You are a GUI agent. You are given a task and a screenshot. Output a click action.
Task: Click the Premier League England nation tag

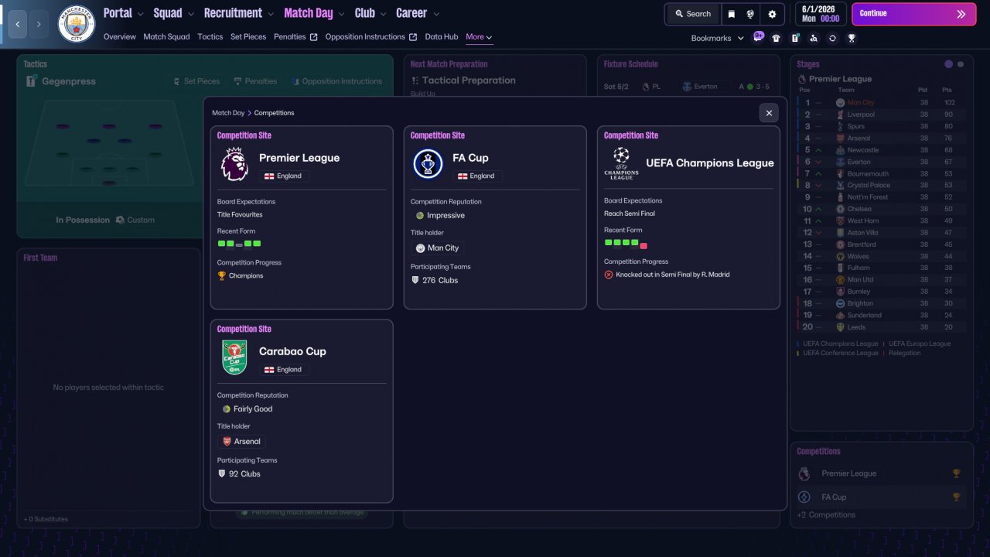284,176
